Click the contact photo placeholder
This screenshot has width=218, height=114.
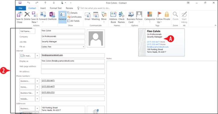pos(96,39)
